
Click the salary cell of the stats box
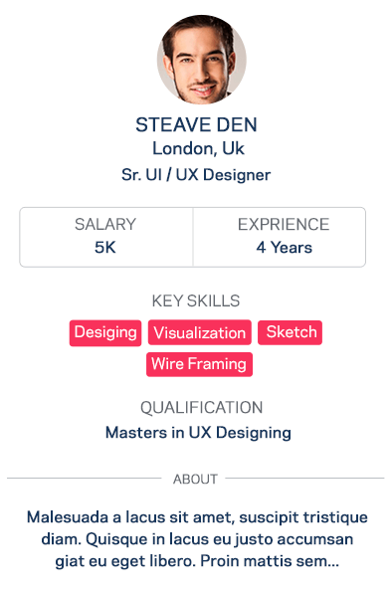click(106, 237)
